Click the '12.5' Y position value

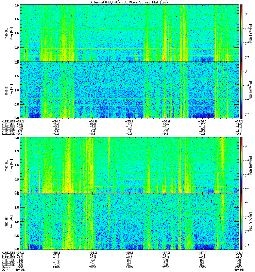(202, 124)
